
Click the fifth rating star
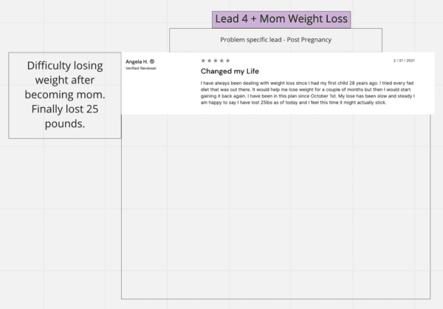point(227,61)
